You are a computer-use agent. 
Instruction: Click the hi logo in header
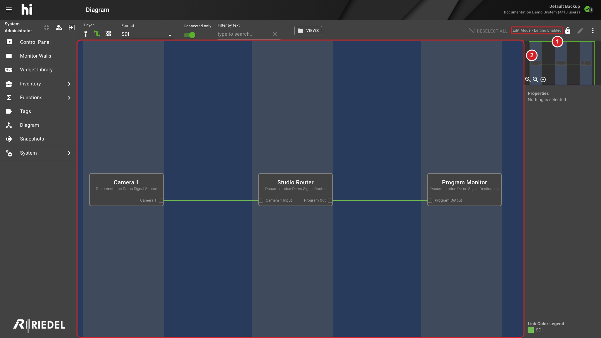click(27, 9)
